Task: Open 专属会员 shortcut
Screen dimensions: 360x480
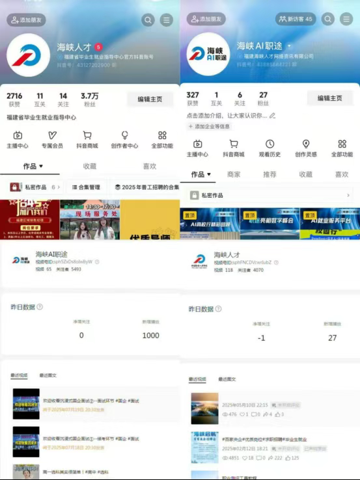Action: coord(52,140)
